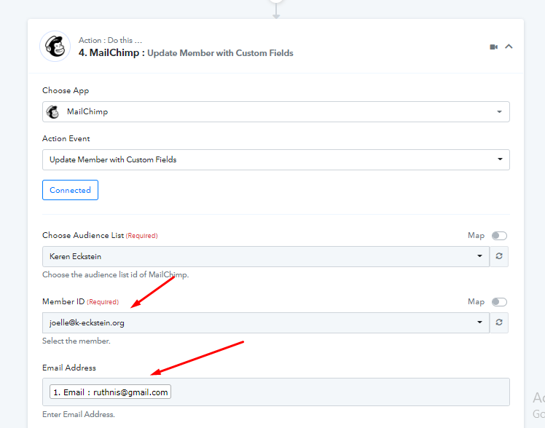Open the Member ID dropdown joelle@k-eckstein.org
545x428 pixels.
pyautogui.click(x=266, y=323)
